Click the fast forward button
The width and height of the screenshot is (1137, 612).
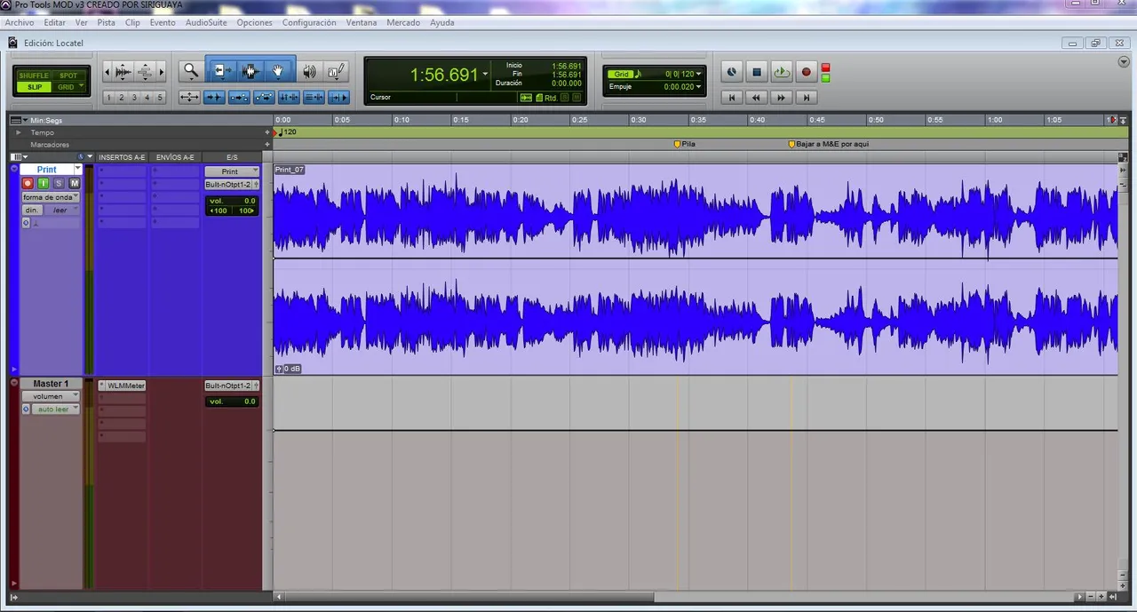click(x=782, y=97)
